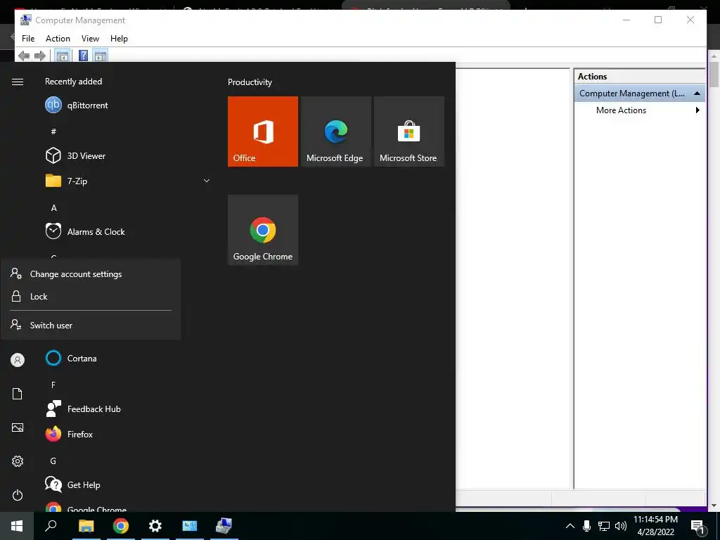720x540 pixels.
Task: Open the Help menu
Action: click(119, 39)
